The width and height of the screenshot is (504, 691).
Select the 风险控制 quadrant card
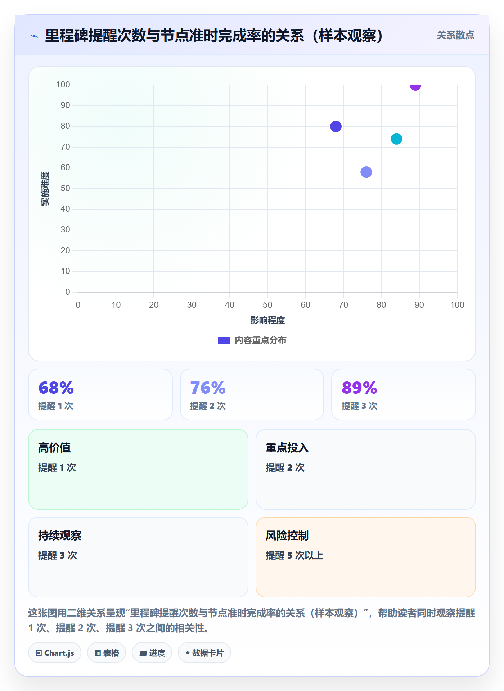(366, 557)
